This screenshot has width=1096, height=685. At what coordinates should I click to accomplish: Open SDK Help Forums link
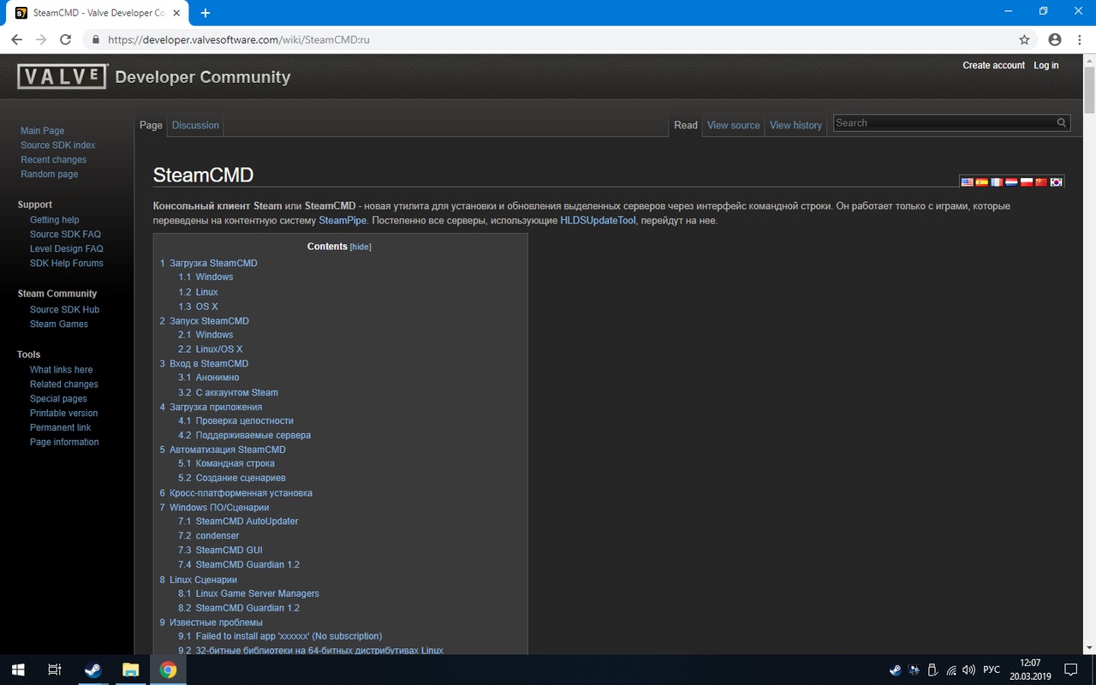(x=67, y=264)
